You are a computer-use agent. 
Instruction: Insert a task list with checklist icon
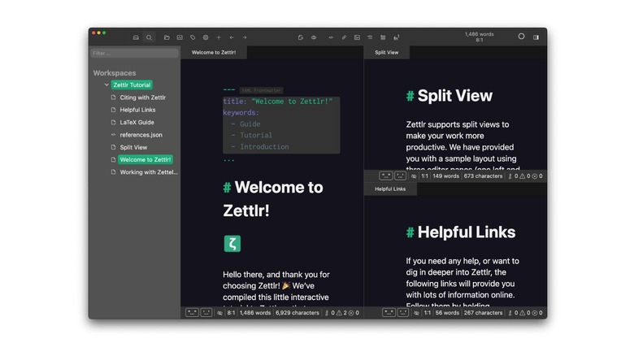pyautogui.click(x=370, y=37)
